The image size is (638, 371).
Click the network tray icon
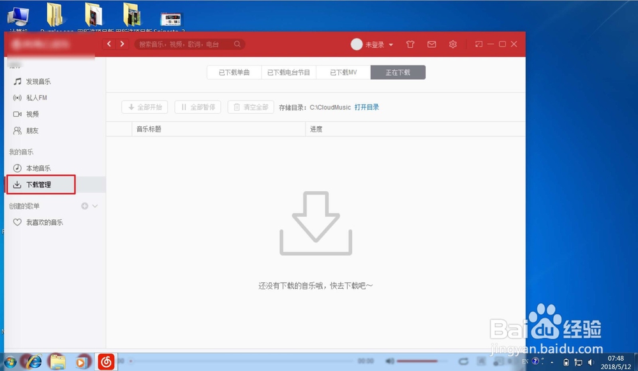coord(578,362)
